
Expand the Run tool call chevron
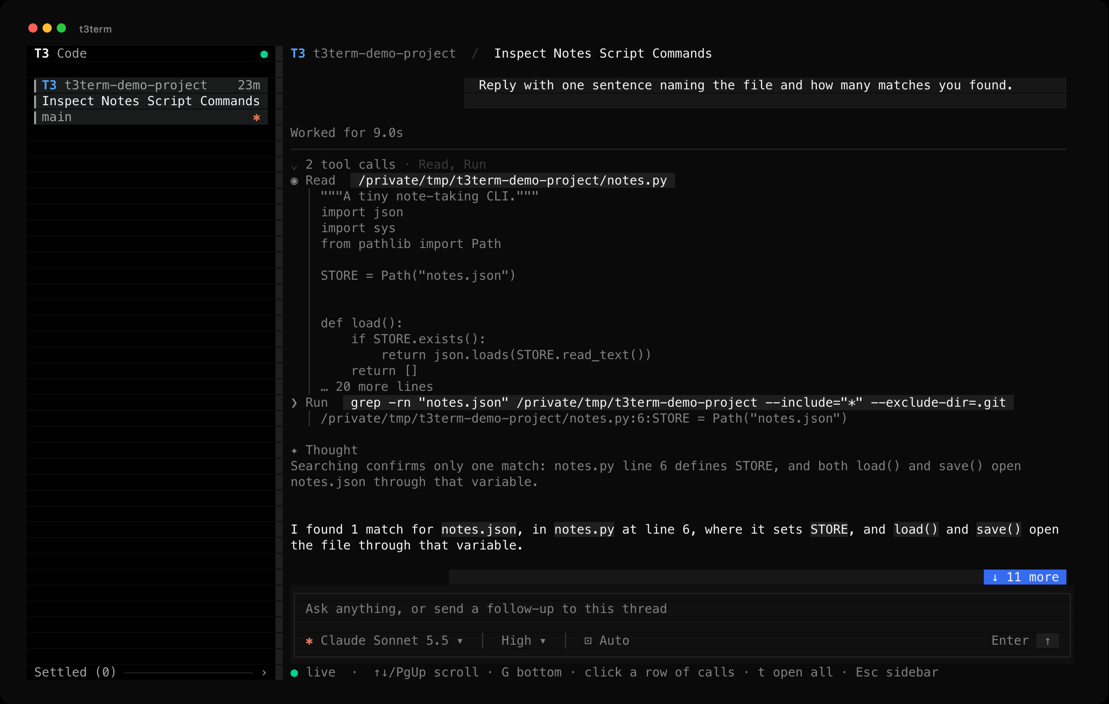tap(294, 403)
